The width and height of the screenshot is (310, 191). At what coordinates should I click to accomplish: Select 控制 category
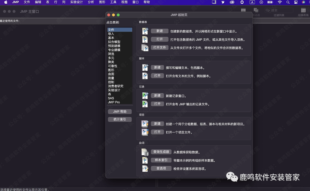(120, 82)
